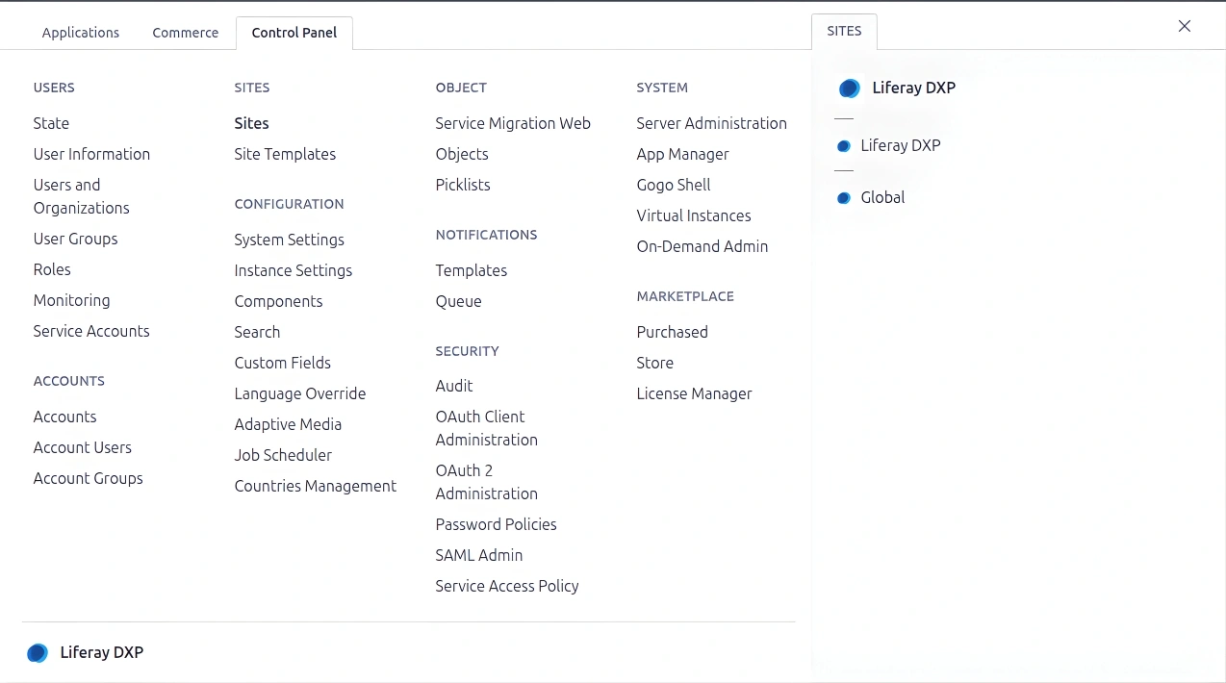
Task: Open Picklists
Action: coord(463,185)
